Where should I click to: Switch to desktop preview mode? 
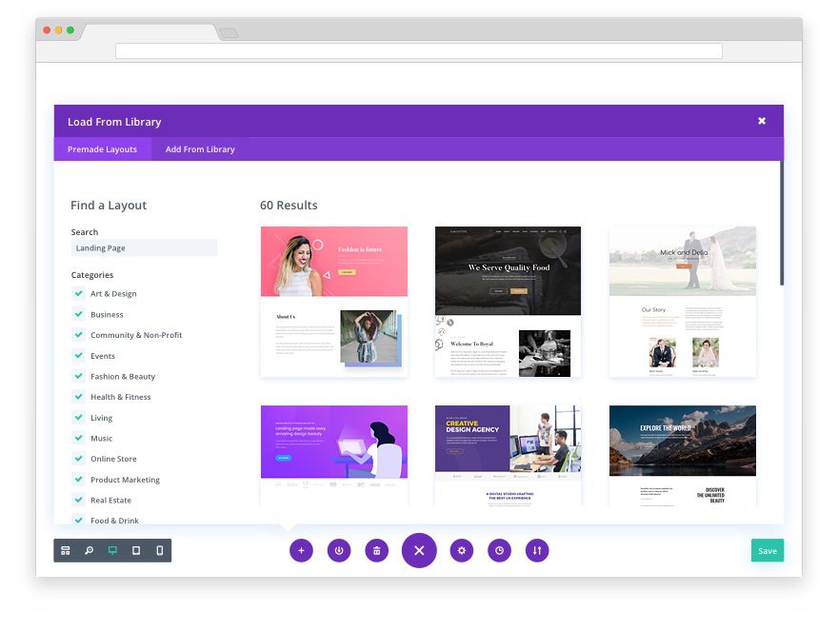pos(112,550)
